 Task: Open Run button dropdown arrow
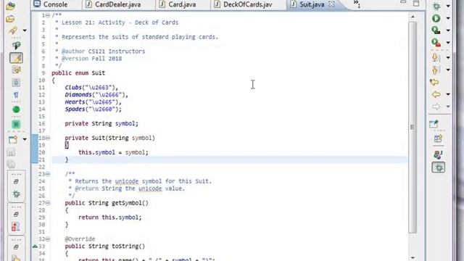click(448, 18)
